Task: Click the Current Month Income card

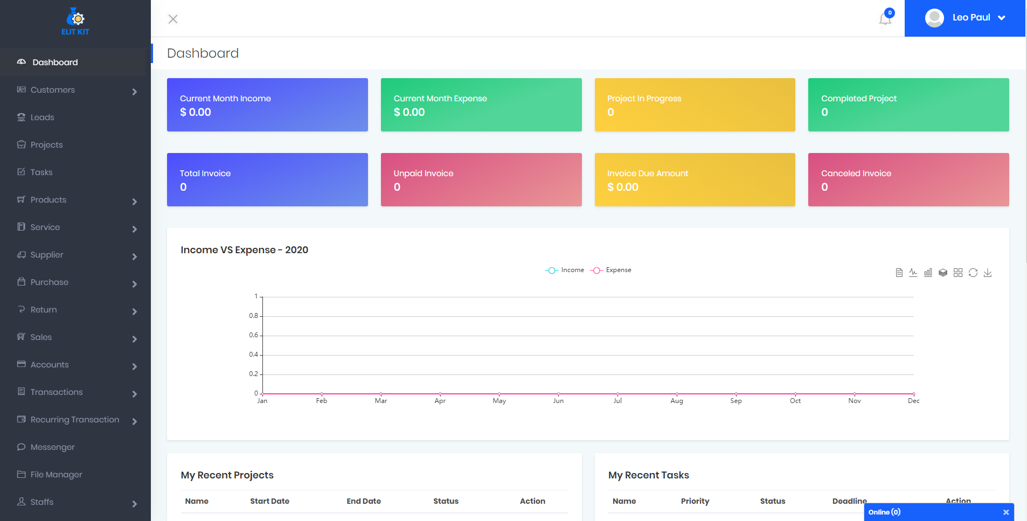Action: 267,105
